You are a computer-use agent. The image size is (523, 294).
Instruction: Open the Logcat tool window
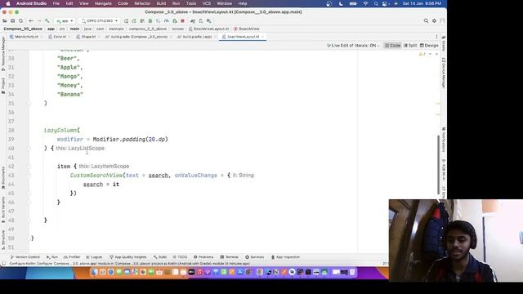[x=95, y=257]
